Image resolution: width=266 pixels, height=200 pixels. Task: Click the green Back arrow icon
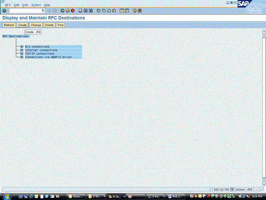(x=63, y=10)
